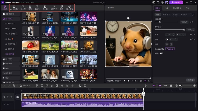Open the 화면전환 transitions panel

tap(54, 8)
